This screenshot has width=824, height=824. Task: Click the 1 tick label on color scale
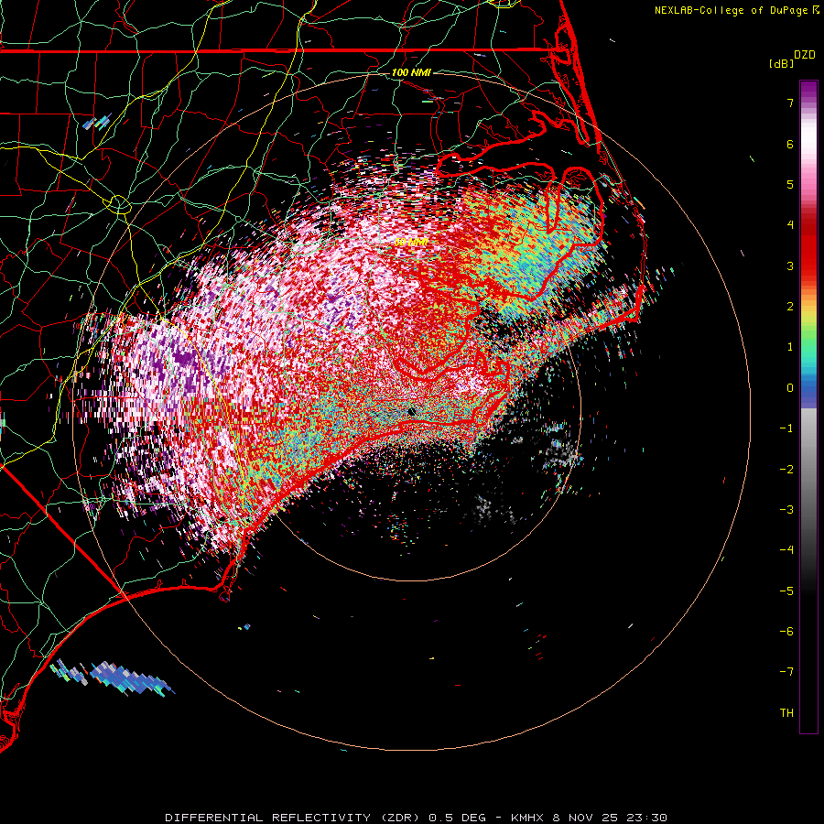[790, 347]
